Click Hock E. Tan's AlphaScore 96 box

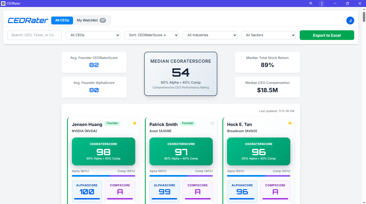click(242, 191)
